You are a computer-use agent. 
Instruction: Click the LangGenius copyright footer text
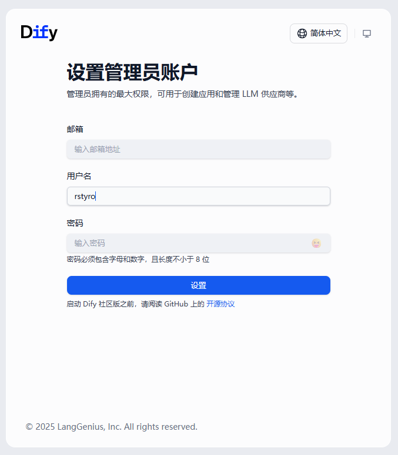(x=112, y=427)
